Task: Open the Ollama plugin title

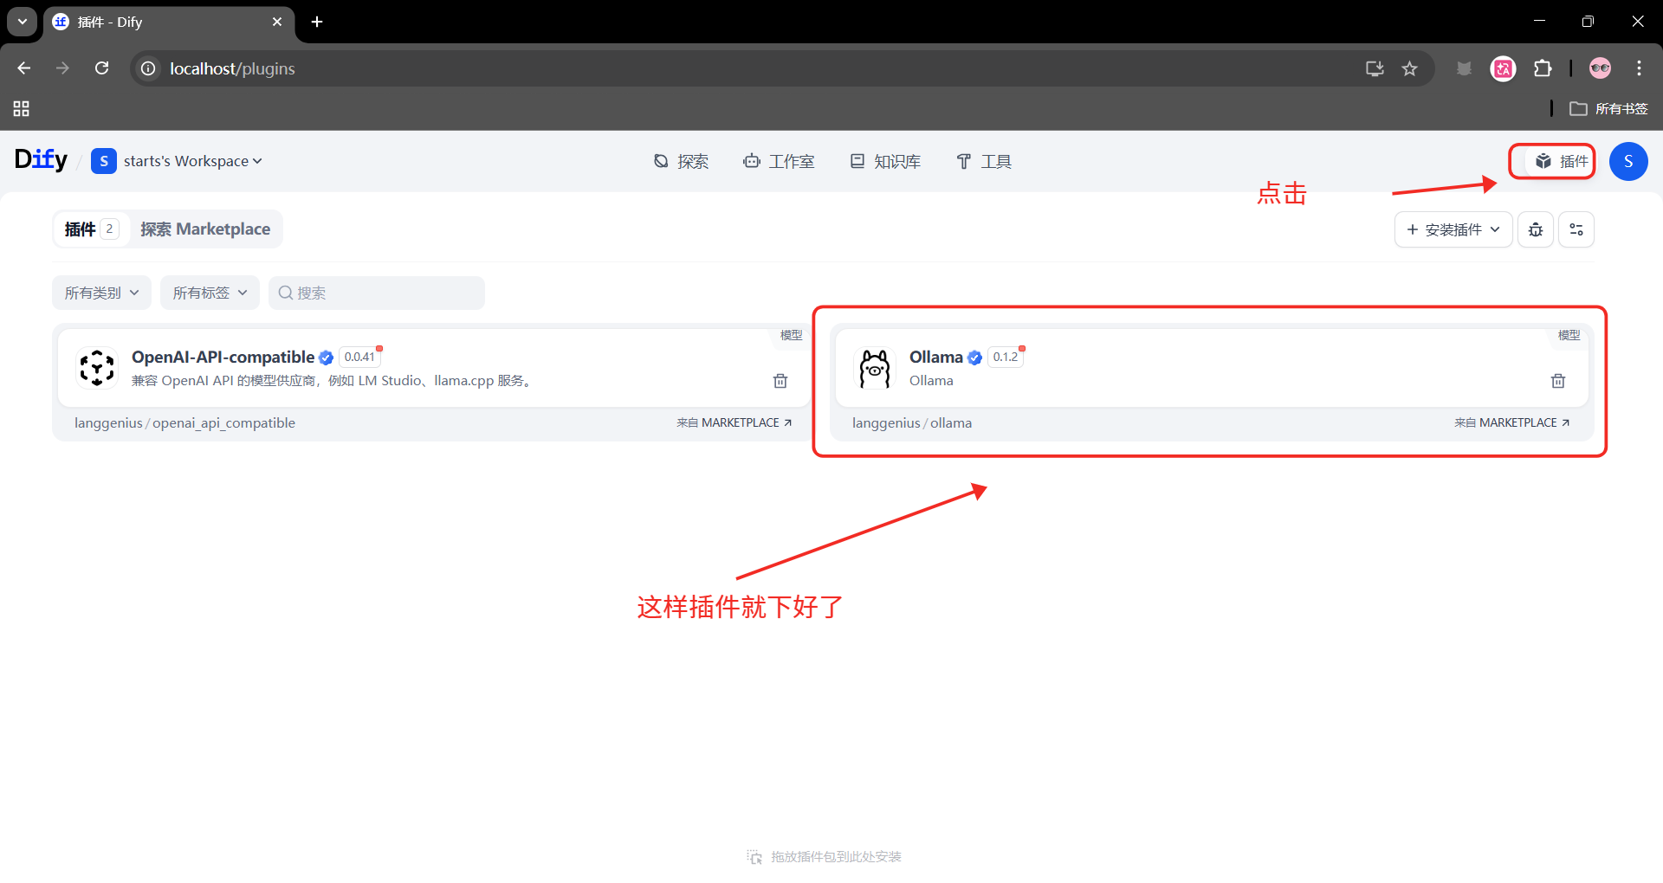Action: [935, 357]
